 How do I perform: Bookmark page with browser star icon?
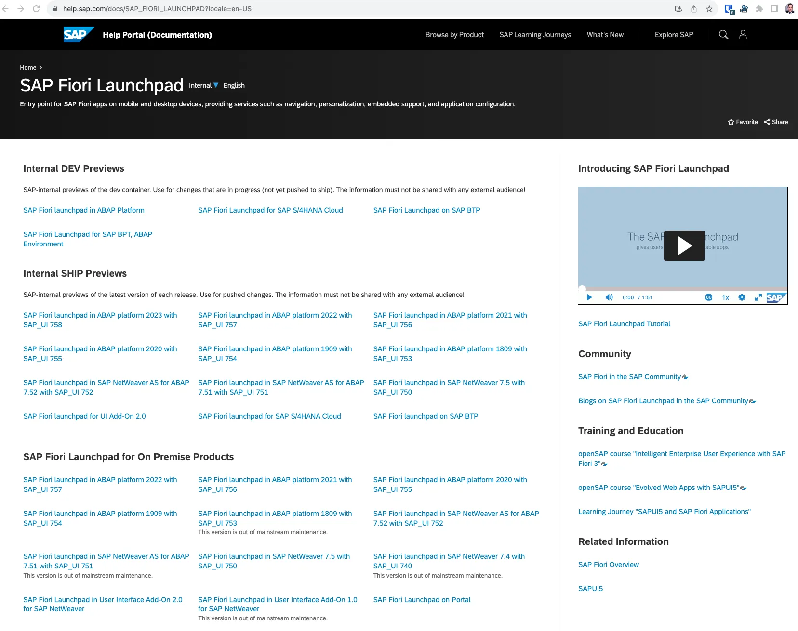click(709, 9)
